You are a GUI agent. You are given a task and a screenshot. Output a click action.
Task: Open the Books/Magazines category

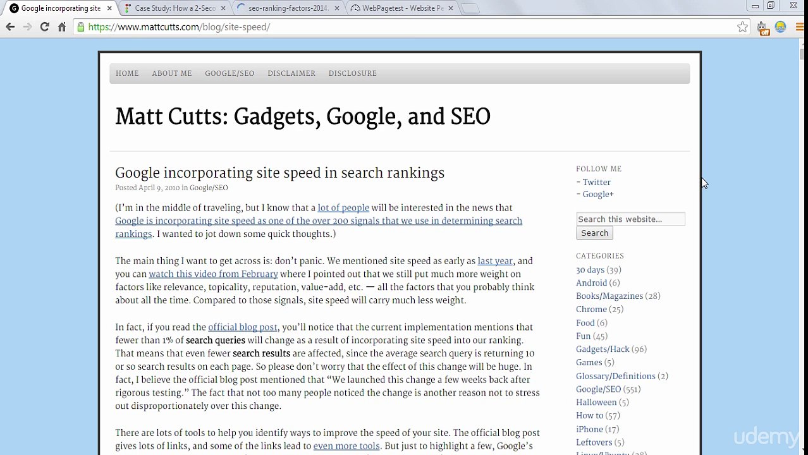[609, 296]
